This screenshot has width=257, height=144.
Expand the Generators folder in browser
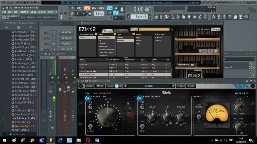click(19, 134)
